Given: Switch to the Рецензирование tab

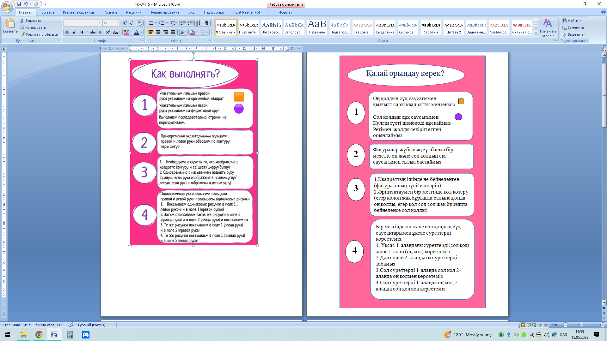Looking at the screenshot, I should click(165, 12).
